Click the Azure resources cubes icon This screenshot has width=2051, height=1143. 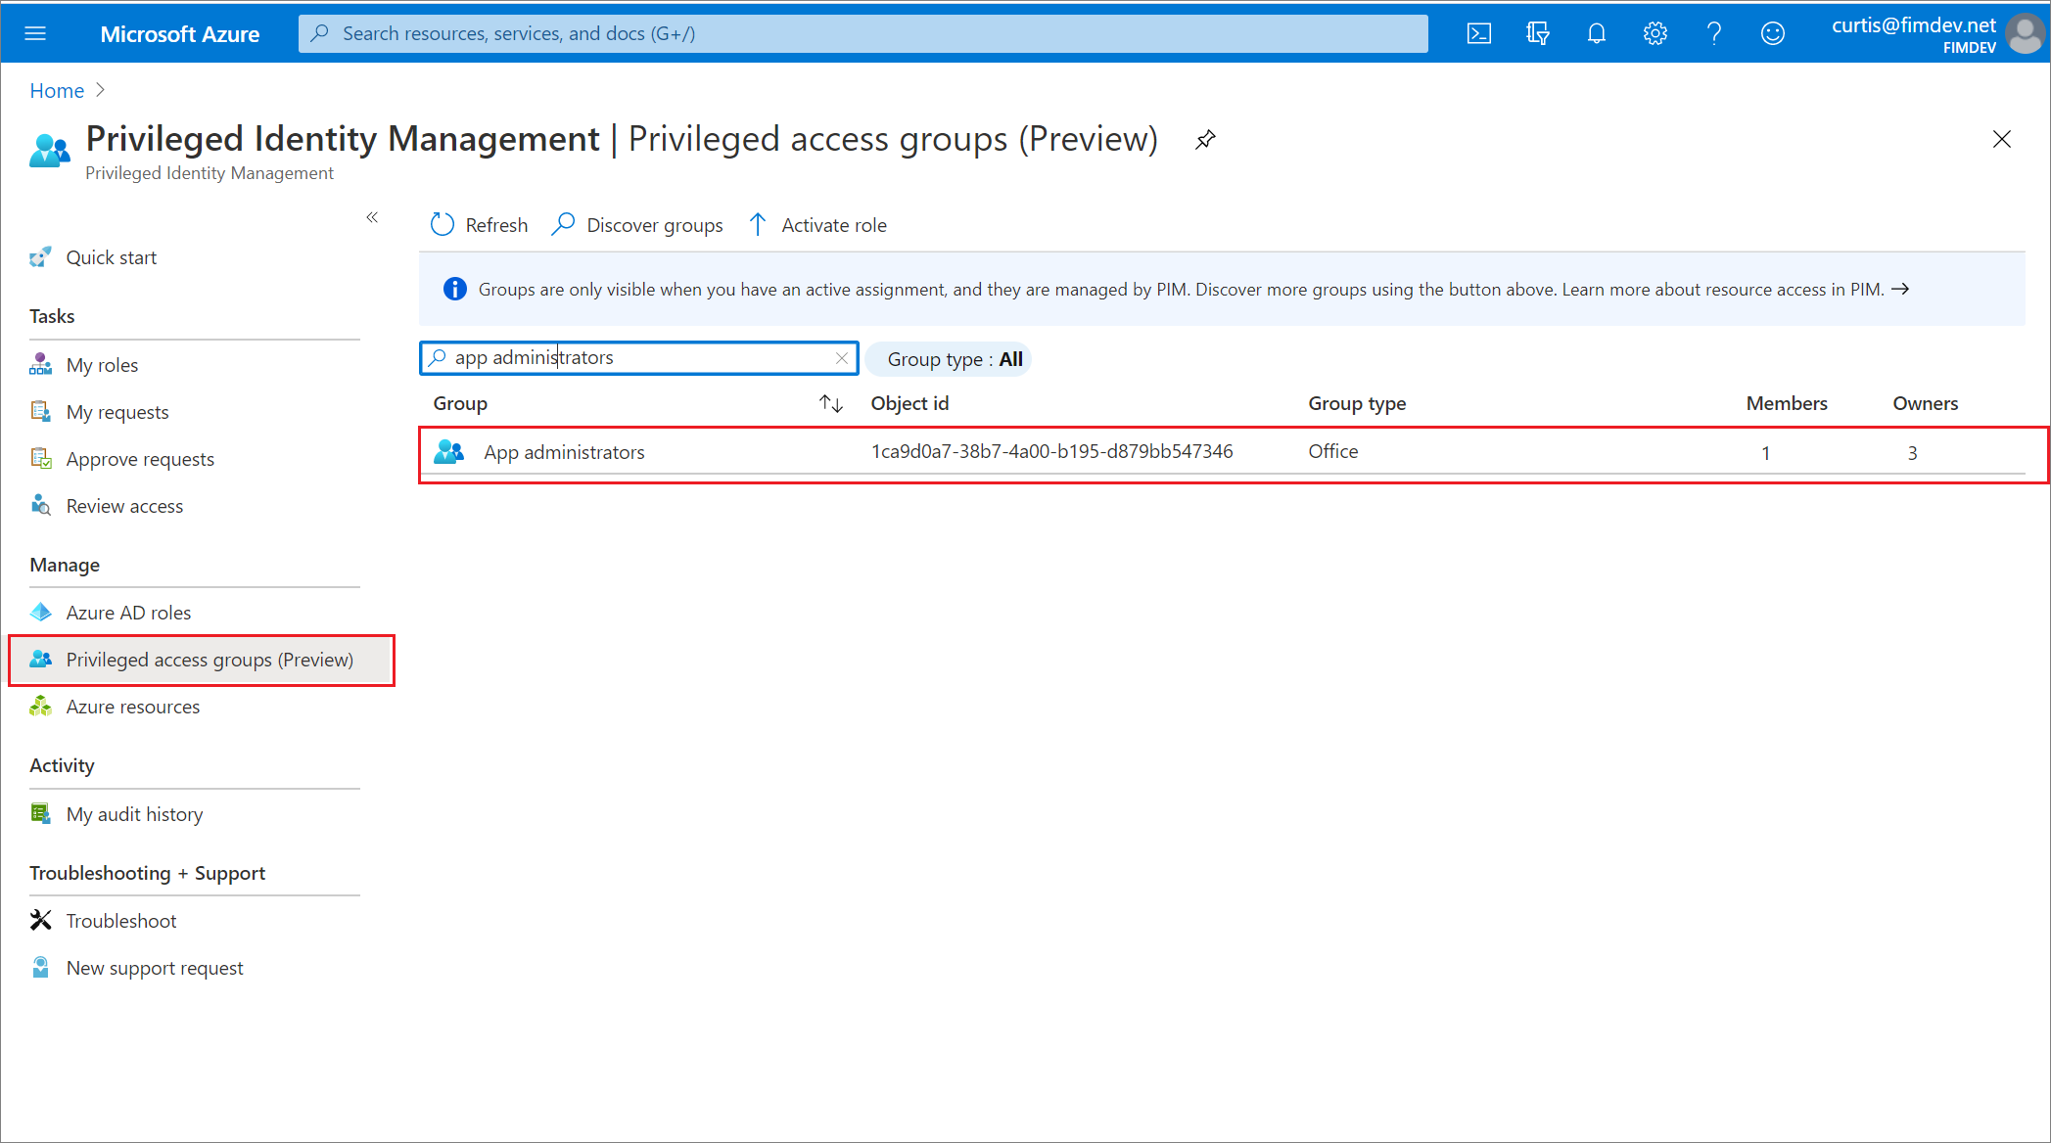[x=40, y=706]
